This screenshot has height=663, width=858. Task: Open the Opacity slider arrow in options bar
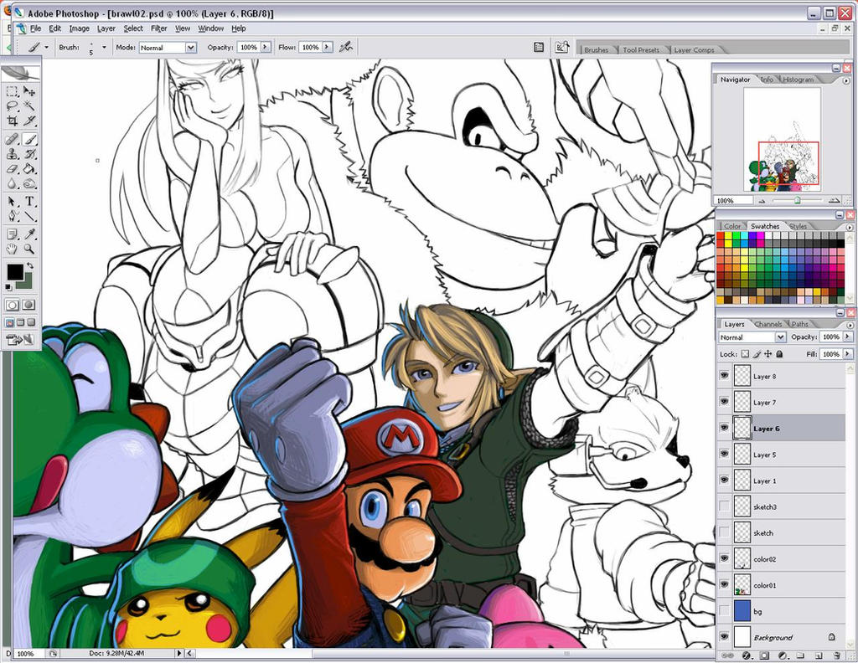point(266,48)
